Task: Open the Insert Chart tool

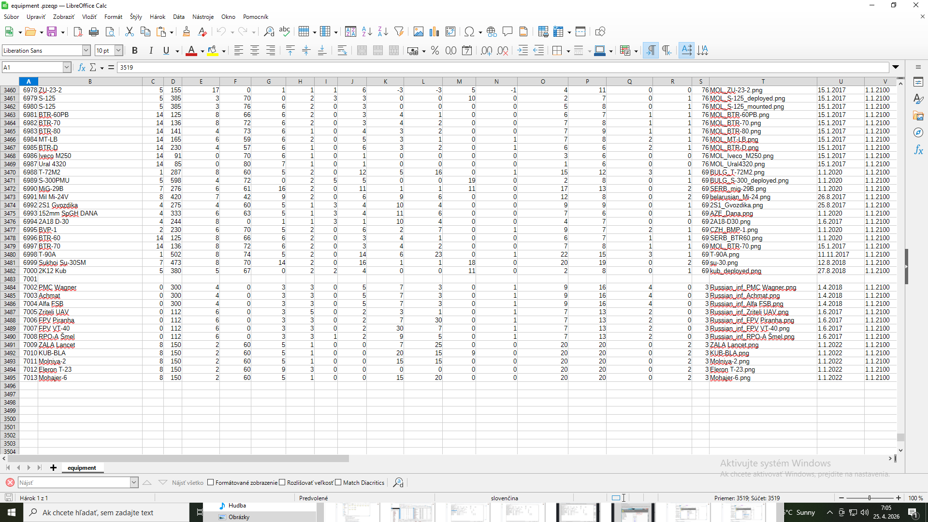Action: pos(434,32)
